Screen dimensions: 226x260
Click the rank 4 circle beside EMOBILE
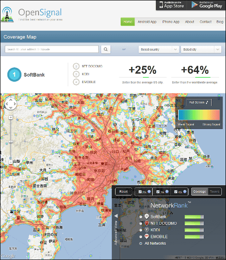point(76,82)
